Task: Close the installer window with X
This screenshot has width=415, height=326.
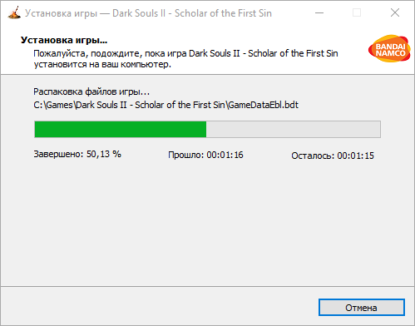Action: point(395,12)
